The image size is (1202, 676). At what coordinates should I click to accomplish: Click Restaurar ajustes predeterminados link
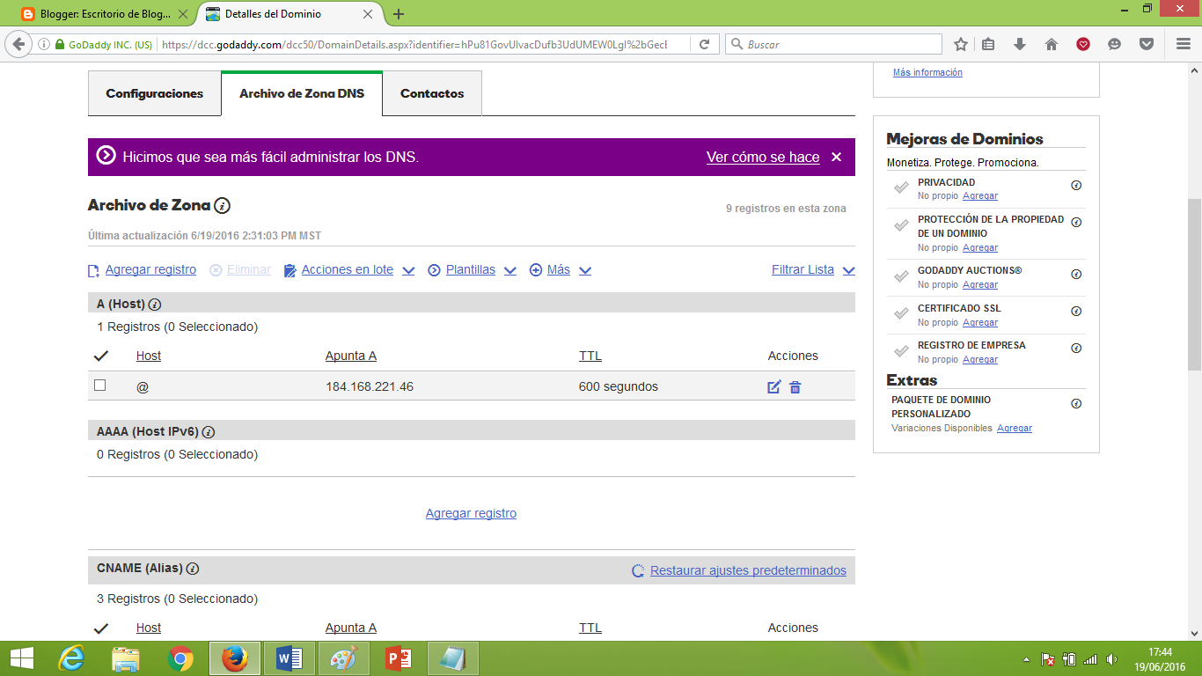coord(748,570)
